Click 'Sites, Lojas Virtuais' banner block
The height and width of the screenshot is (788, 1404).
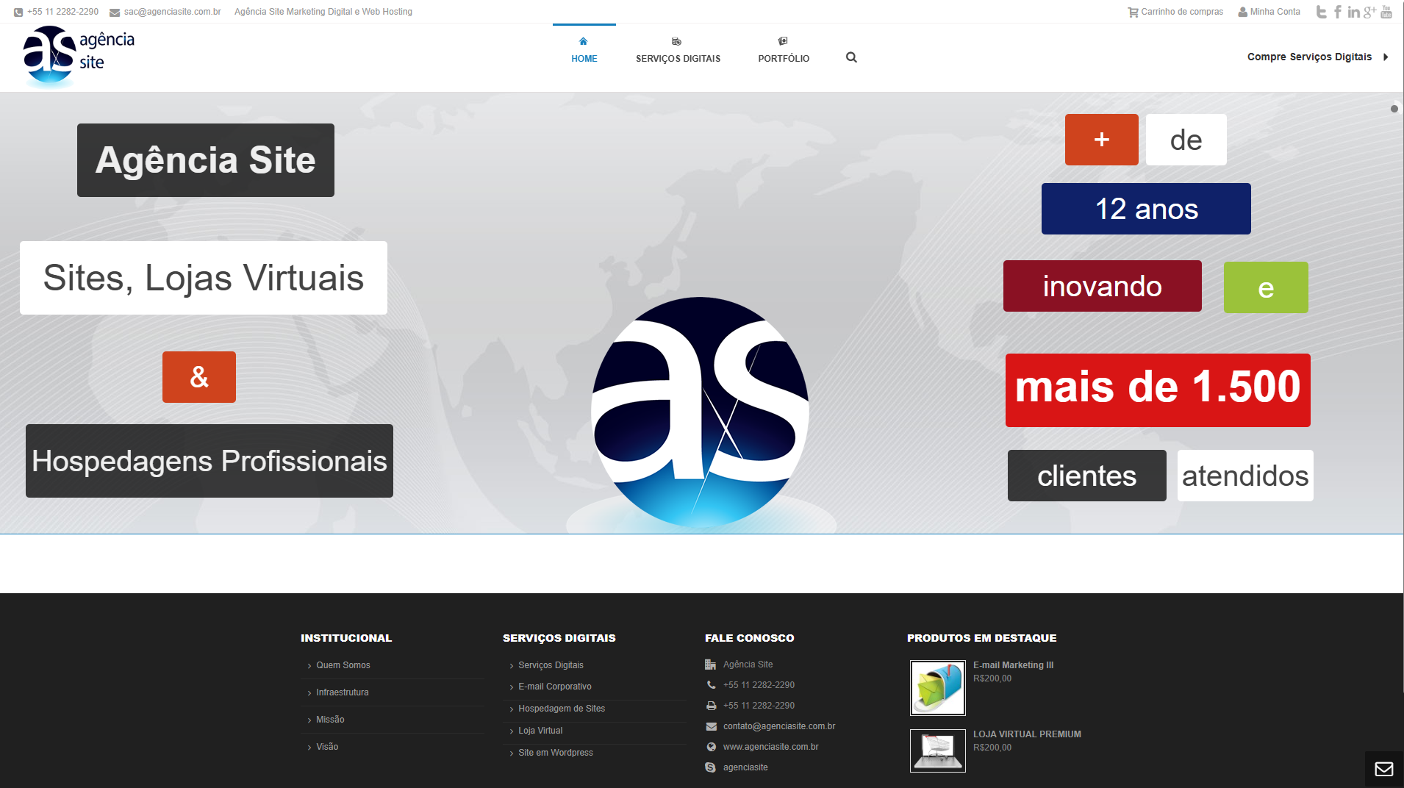(x=204, y=278)
